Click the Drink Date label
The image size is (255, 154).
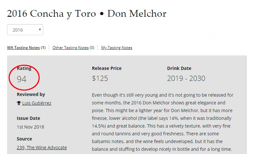[179, 68]
